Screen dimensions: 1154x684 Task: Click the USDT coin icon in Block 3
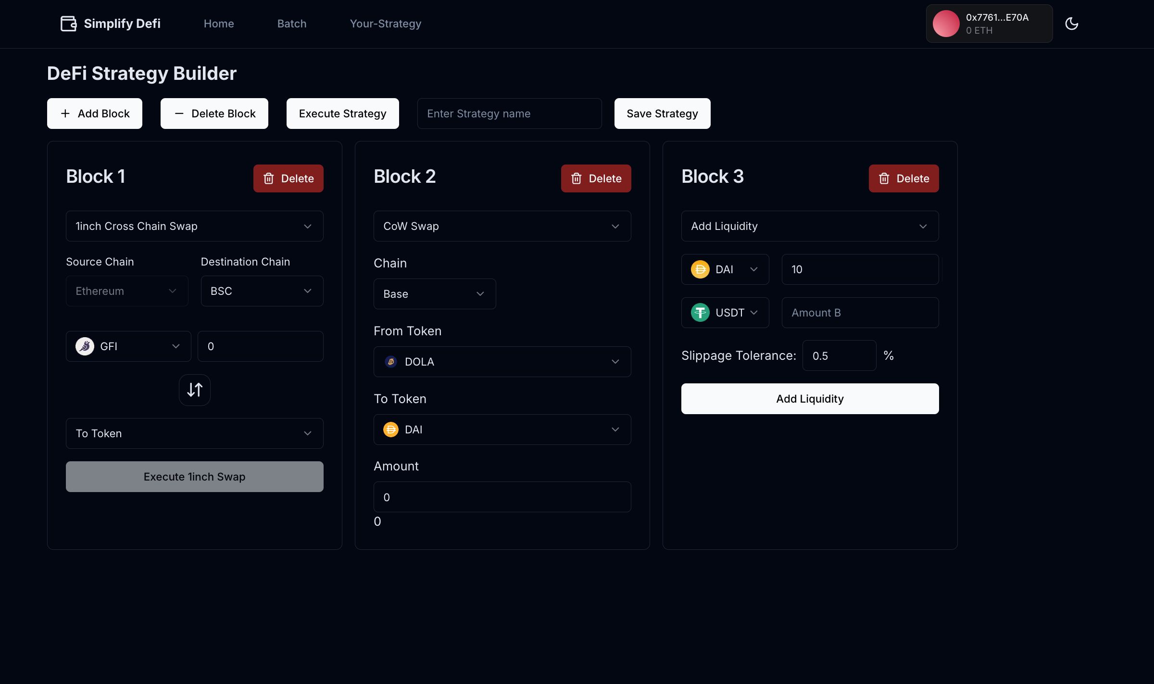[x=700, y=313]
